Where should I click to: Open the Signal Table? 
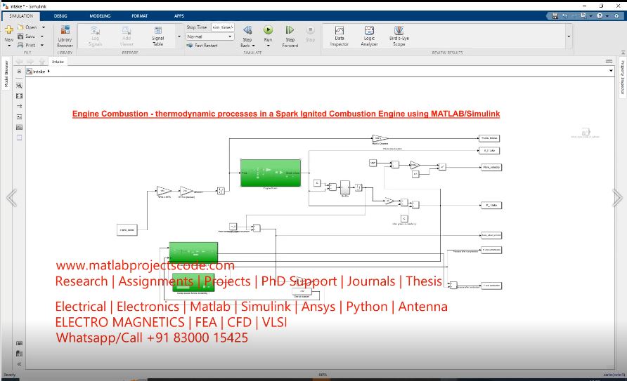pos(158,34)
